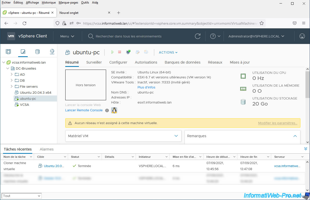
Task: Open the Mises à jour tab
Action: point(240,62)
